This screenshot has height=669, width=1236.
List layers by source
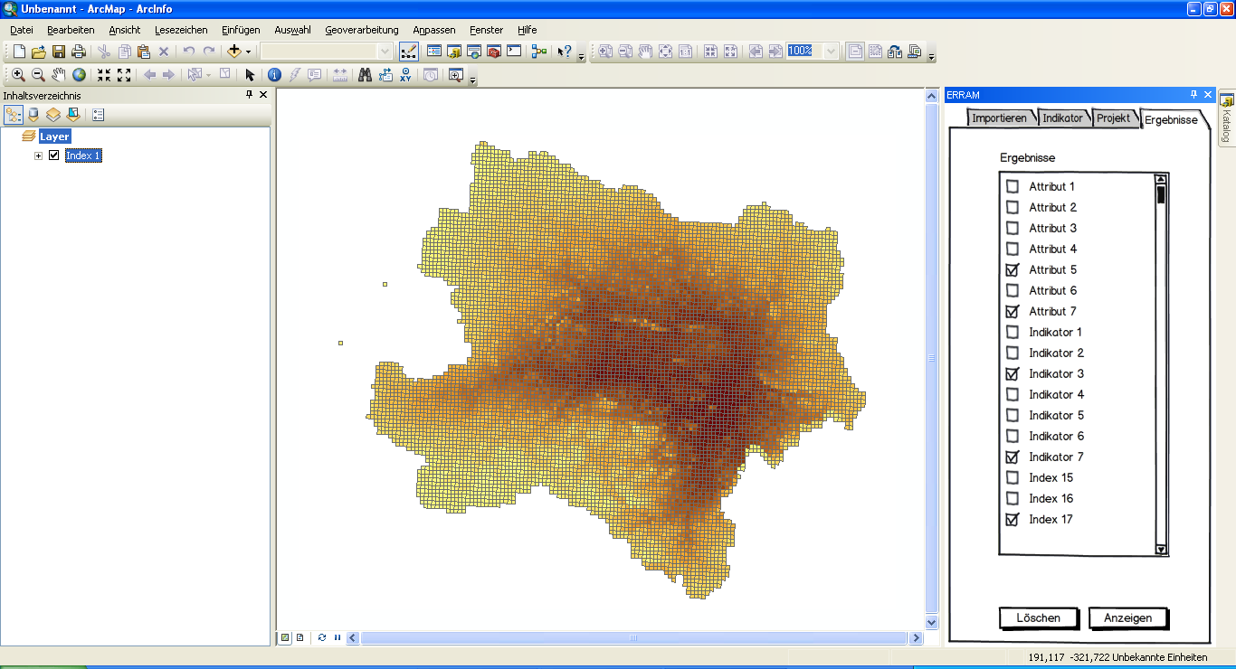pos(33,115)
